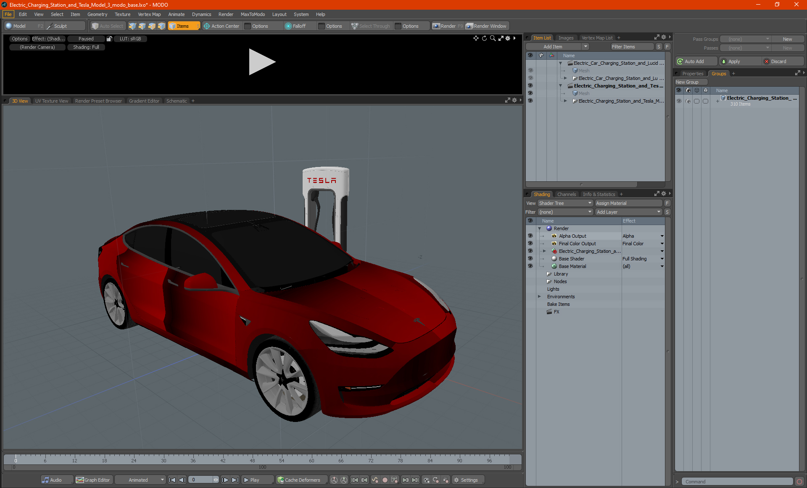
Task: Select the Edges selection mode icon
Action: (x=142, y=26)
